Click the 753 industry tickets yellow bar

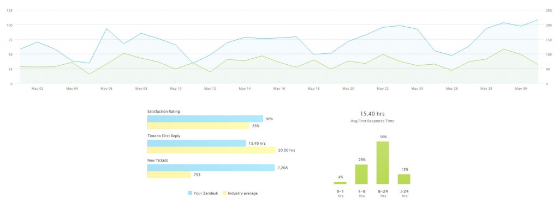tap(169, 175)
